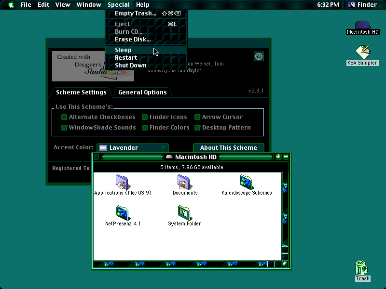Select the Kaleidoscope Schemes folder icon
The width and height of the screenshot is (386, 289).
click(247, 182)
